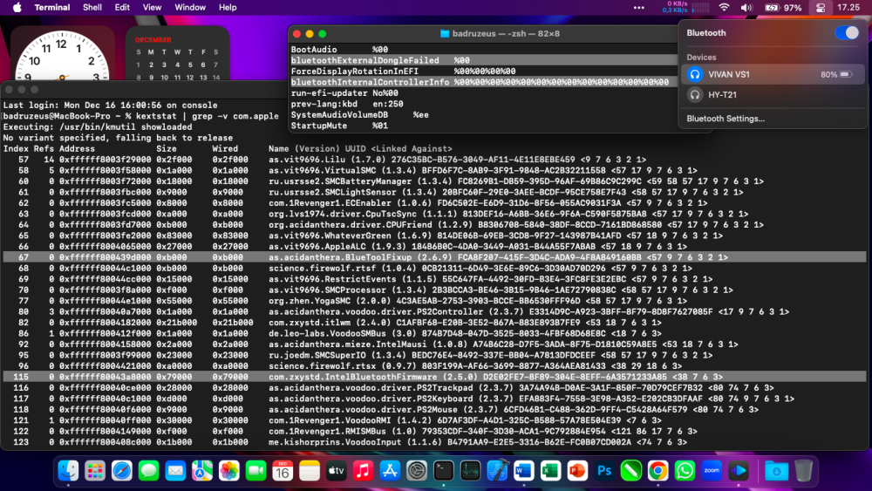Connect to HY-T21 Bluetooth device
872x491 pixels.
(x=773, y=95)
